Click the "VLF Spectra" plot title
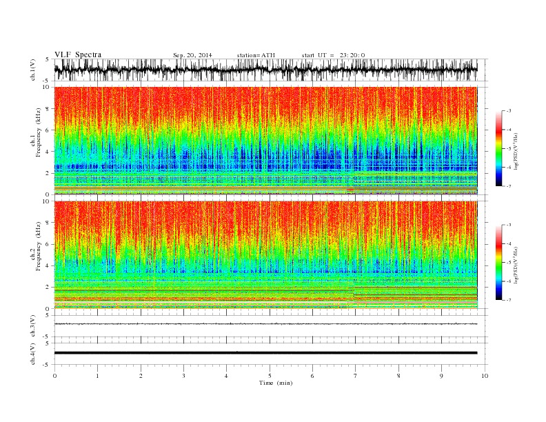The image size is (546, 422). (x=78, y=54)
